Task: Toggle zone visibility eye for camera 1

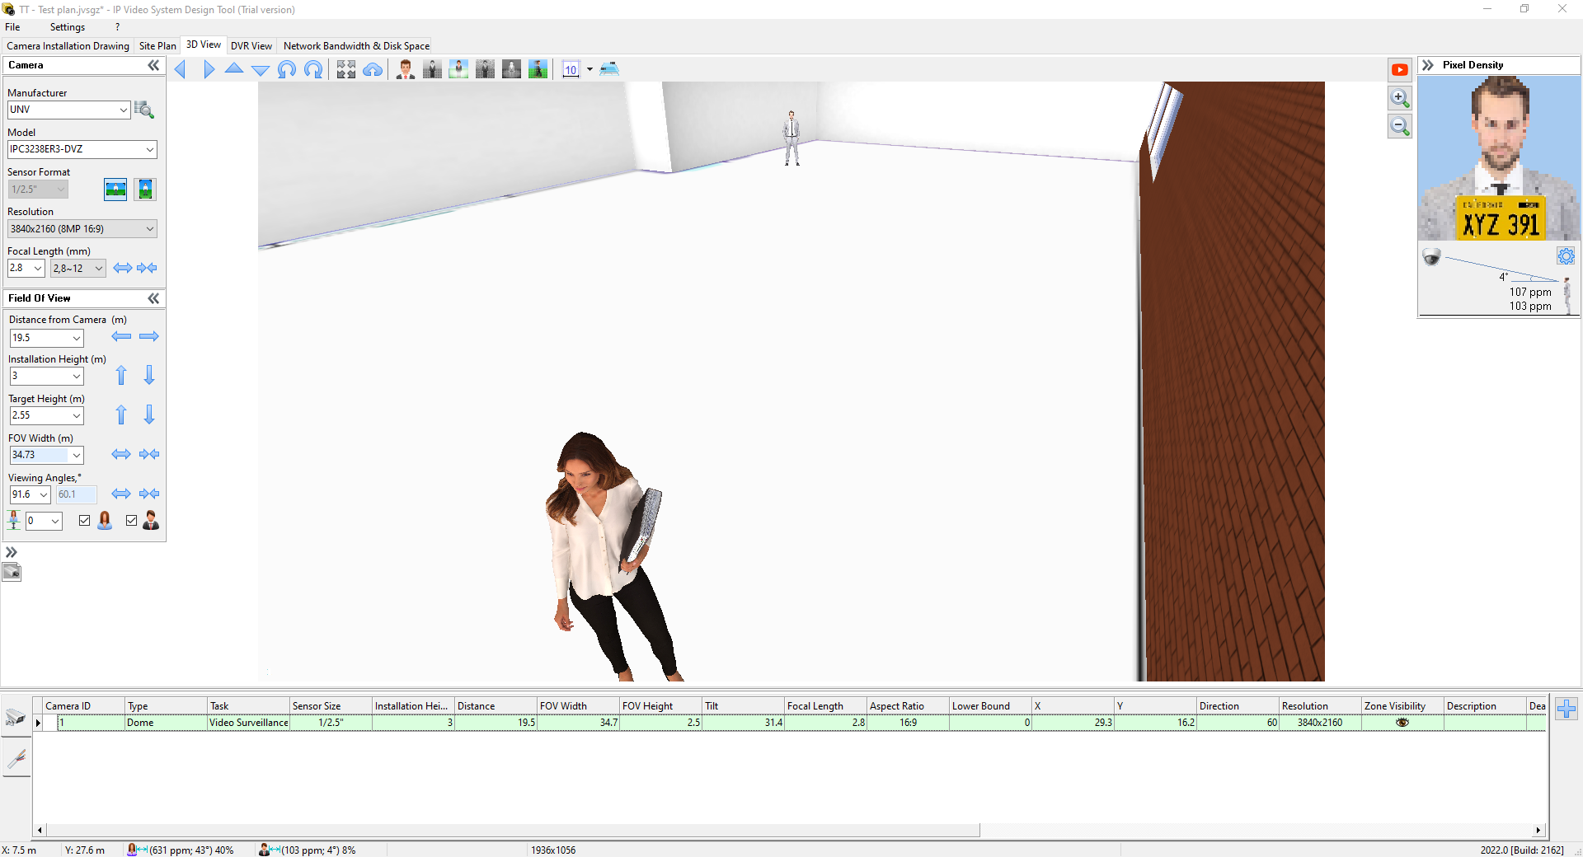Action: (1402, 723)
